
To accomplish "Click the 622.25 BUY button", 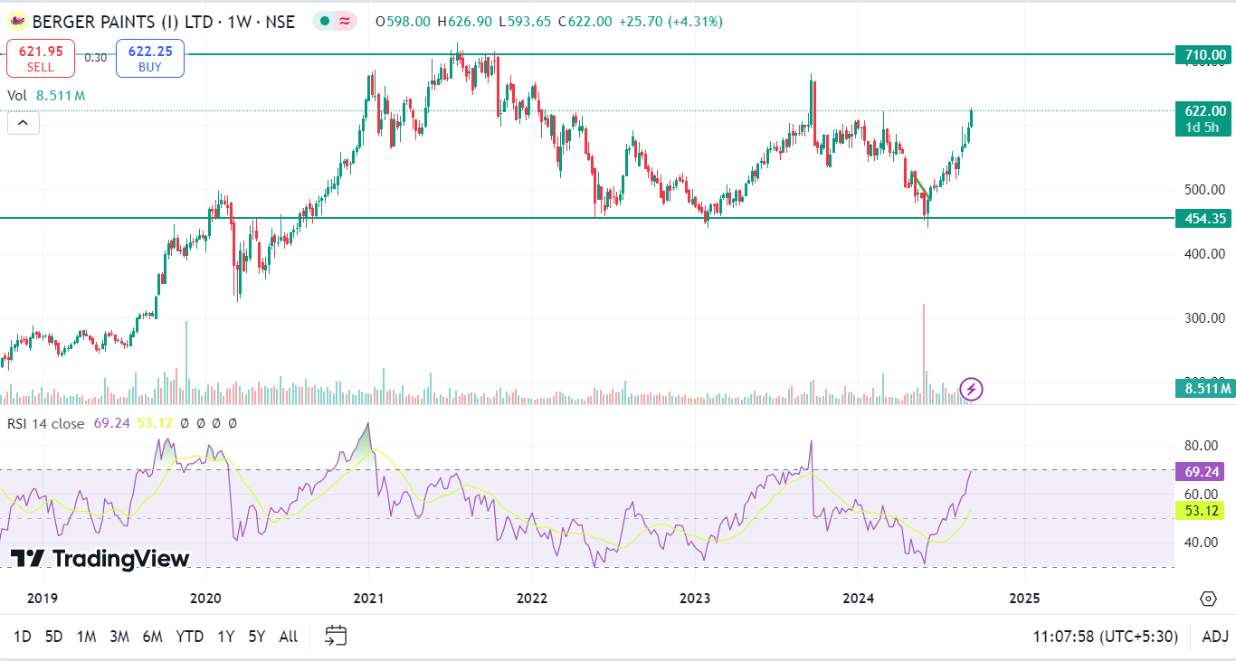I will tap(150, 59).
